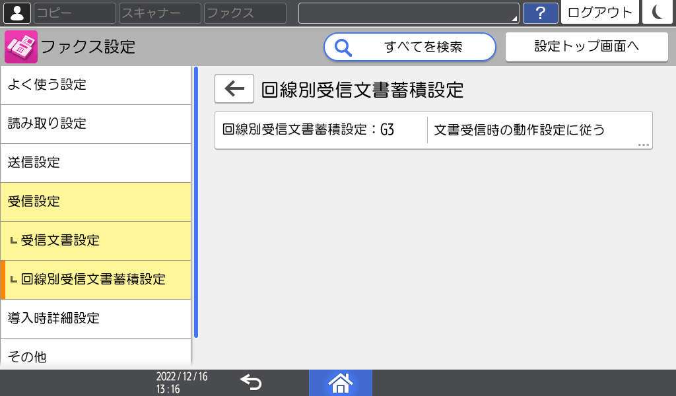Tap the back arrow in bottom bar
676x396 pixels.
click(250, 381)
